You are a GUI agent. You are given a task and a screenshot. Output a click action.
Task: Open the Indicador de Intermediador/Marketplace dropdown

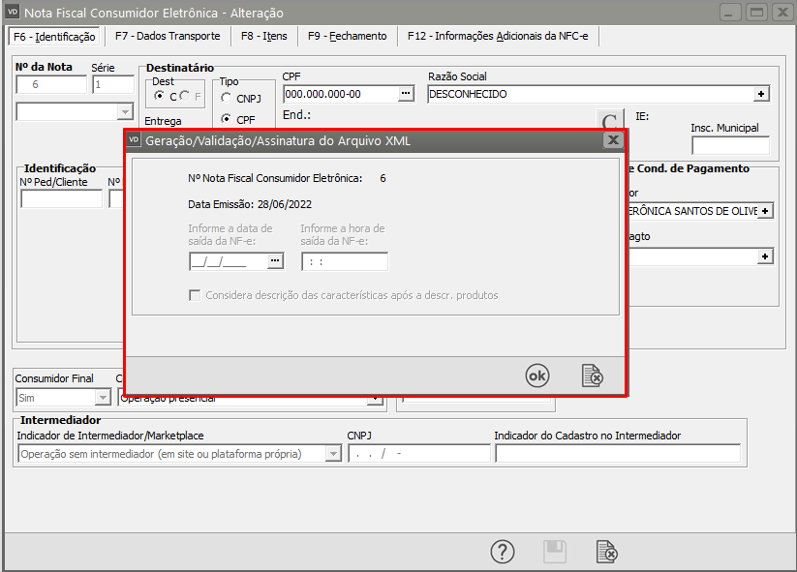click(x=333, y=454)
